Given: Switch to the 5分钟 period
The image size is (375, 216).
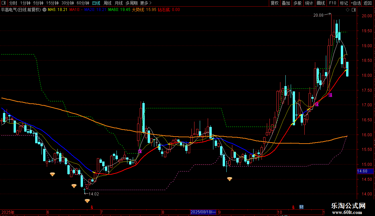Looking at the screenshot, I should pos(38,3).
